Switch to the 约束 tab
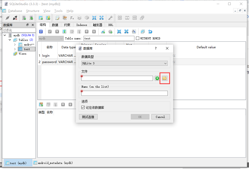The width and height of the screenshot is (249, 169). (x=67, y=25)
